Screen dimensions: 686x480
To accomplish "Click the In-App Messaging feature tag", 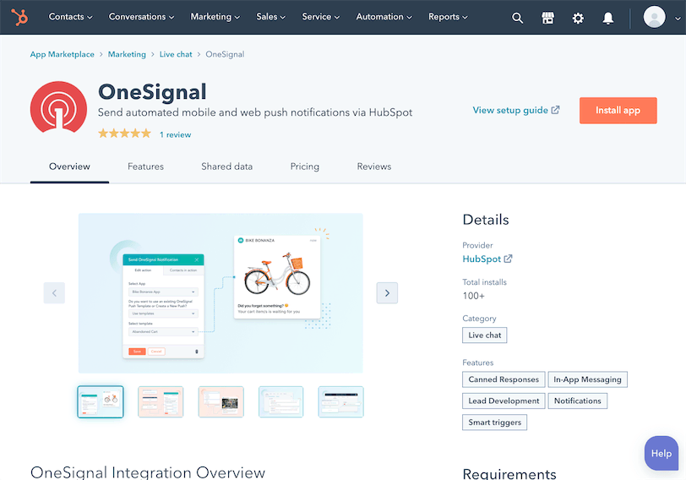I will pos(587,379).
